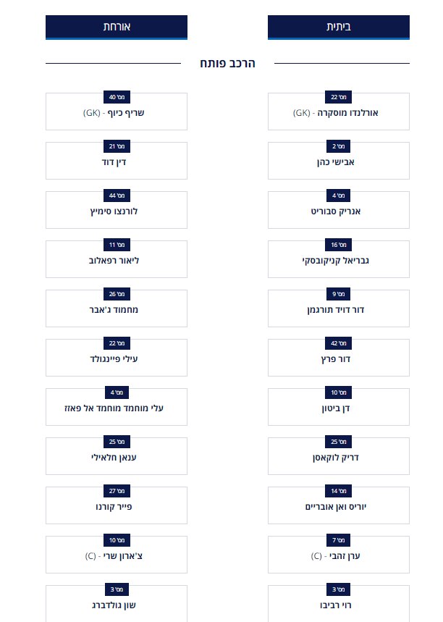Select ליאור רפאלוב in away lineup
The height and width of the screenshot is (622, 443).
tap(116, 260)
